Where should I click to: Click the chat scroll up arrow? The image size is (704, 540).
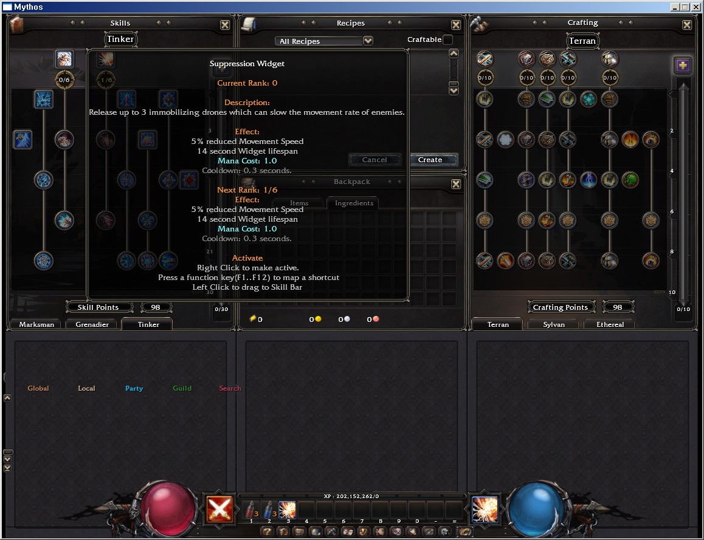click(x=7, y=398)
